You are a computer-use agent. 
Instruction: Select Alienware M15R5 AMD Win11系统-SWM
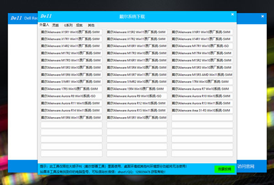202,74
